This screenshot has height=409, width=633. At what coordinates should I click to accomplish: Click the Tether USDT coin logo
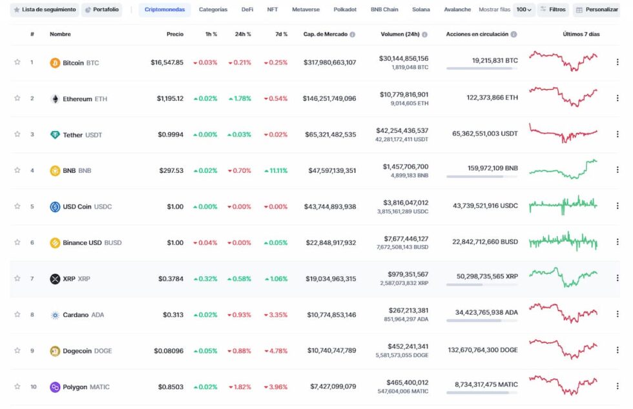pyautogui.click(x=56, y=135)
